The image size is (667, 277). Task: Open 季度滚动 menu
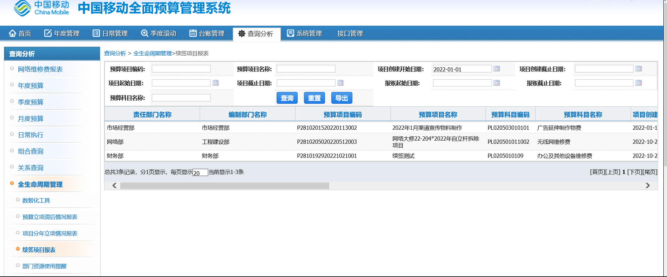point(159,34)
